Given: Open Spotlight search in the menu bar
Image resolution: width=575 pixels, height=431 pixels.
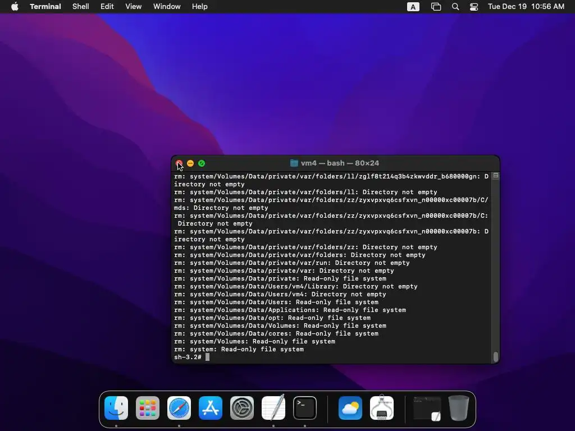Looking at the screenshot, I should (455, 7).
